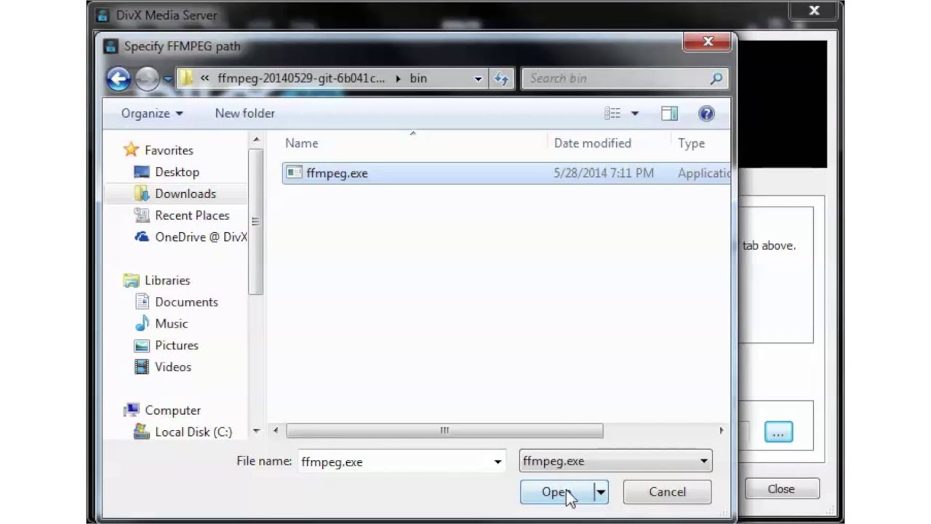Open the Pictures library

[x=177, y=346]
